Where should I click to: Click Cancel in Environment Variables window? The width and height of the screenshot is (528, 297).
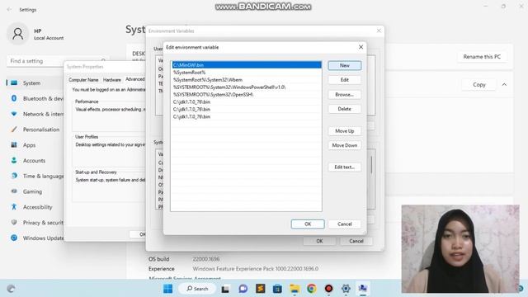356,241
